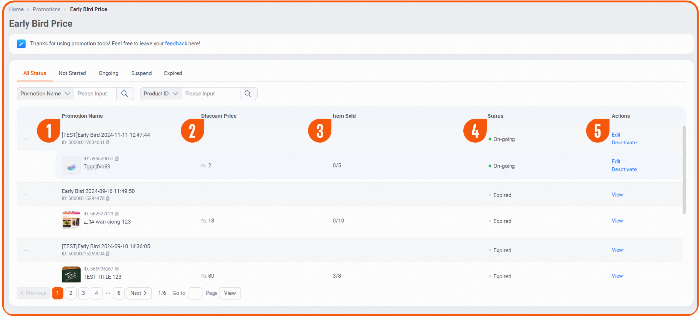Open the Product ID filter dropdown
Image resolution: width=700 pixels, height=317 pixels.
161,94
